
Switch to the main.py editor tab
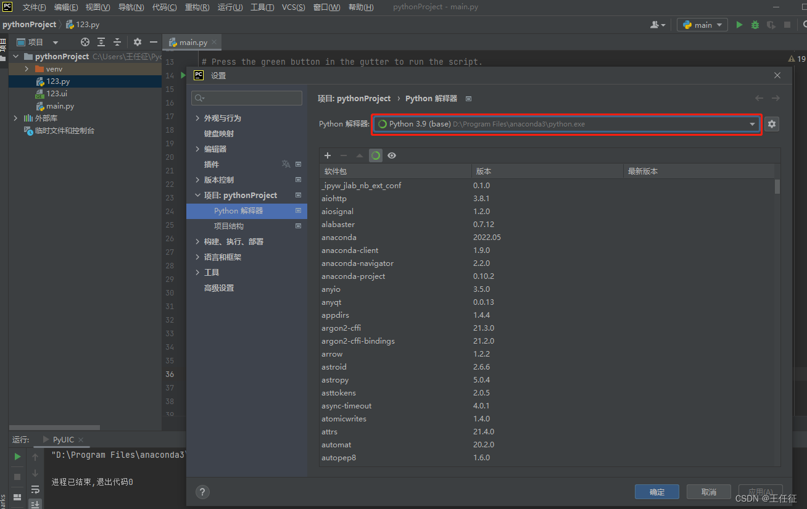[193, 42]
